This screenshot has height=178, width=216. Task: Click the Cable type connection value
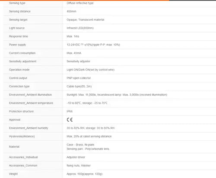pyautogui.click(x=79, y=86)
